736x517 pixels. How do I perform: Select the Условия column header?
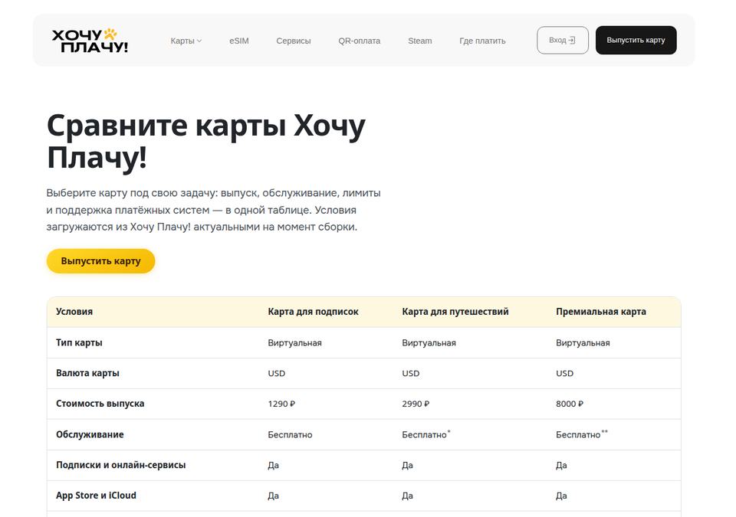pos(74,312)
